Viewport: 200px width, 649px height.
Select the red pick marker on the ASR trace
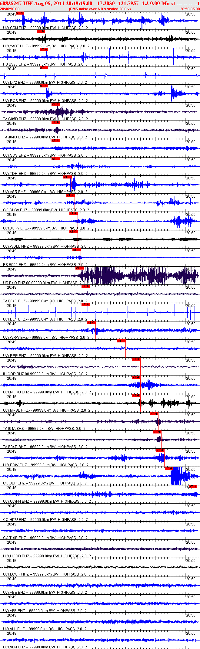click(67, 177)
